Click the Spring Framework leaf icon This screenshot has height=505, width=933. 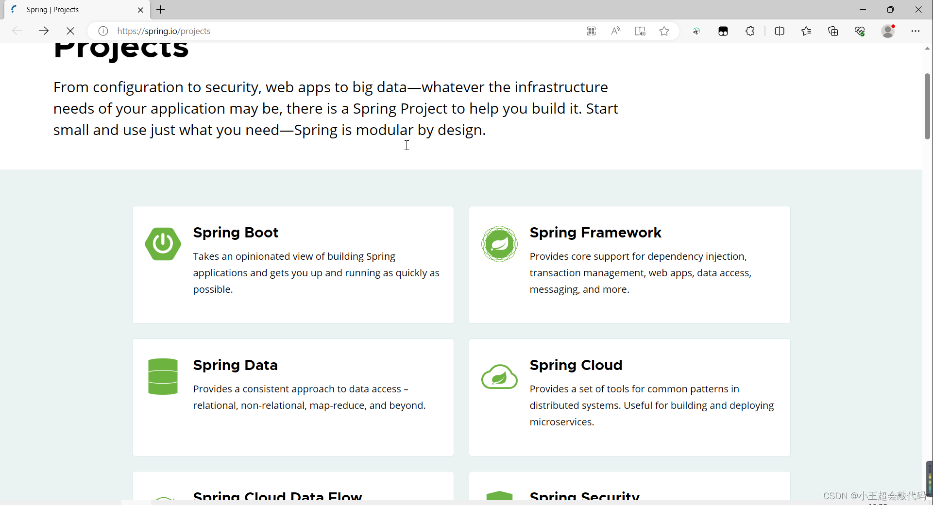pos(499,244)
